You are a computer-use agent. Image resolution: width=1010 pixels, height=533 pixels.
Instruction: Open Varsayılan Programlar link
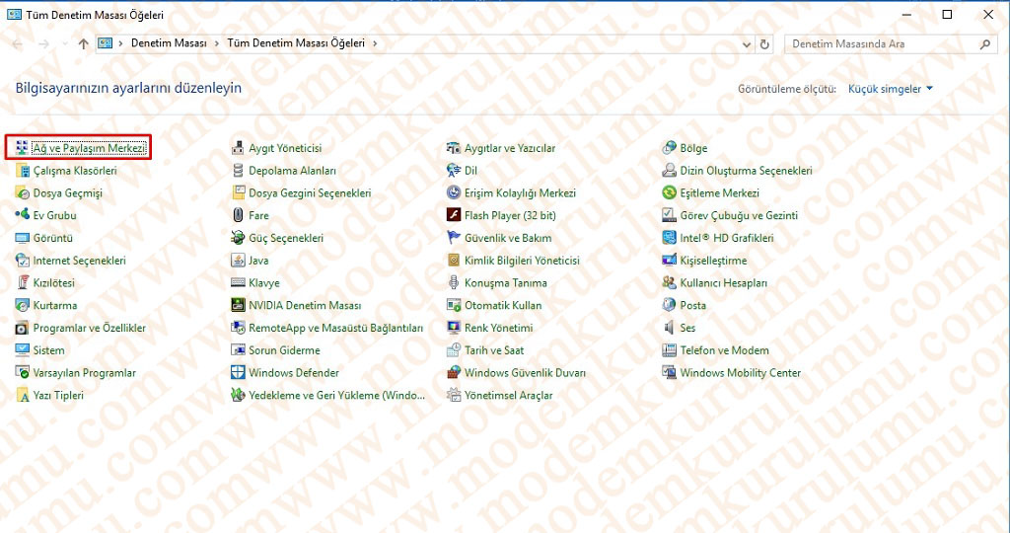coord(85,372)
